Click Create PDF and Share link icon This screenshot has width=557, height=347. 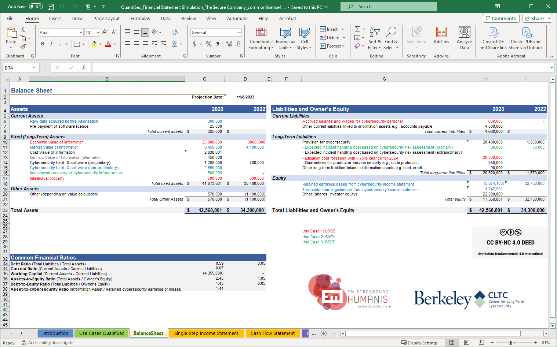[x=494, y=32]
